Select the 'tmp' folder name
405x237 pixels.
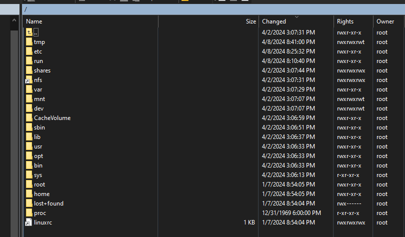click(x=39, y=42)
